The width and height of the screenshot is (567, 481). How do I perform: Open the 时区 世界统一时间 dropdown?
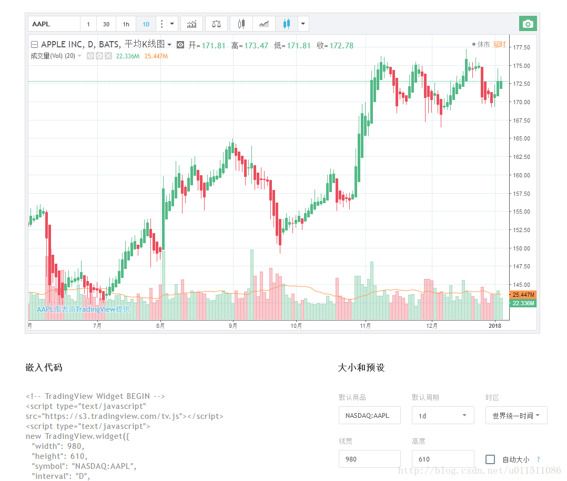pos(517,416)
